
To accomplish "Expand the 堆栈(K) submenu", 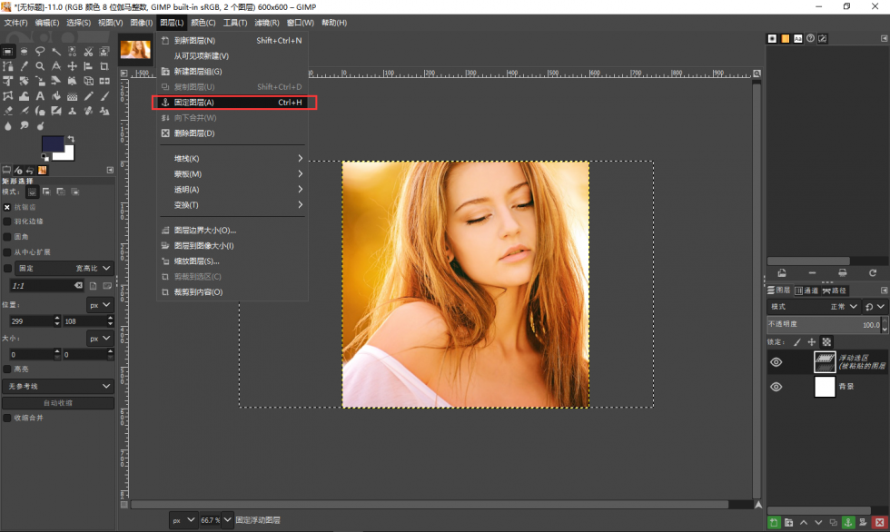I will (232, 158).
